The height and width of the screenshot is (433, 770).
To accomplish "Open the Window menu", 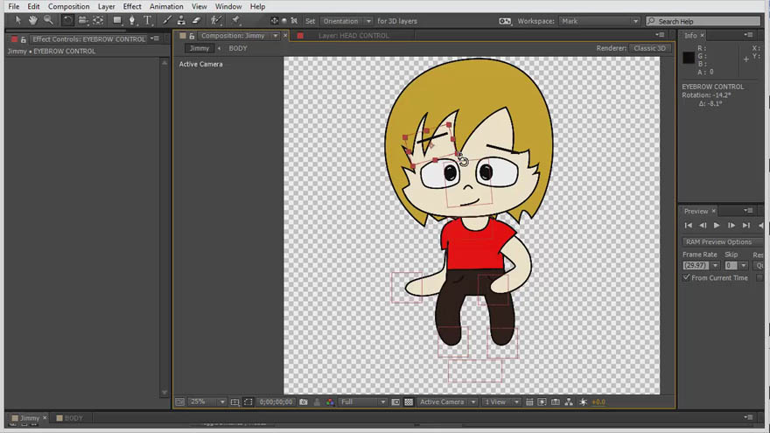I will (x=228, y=6).
